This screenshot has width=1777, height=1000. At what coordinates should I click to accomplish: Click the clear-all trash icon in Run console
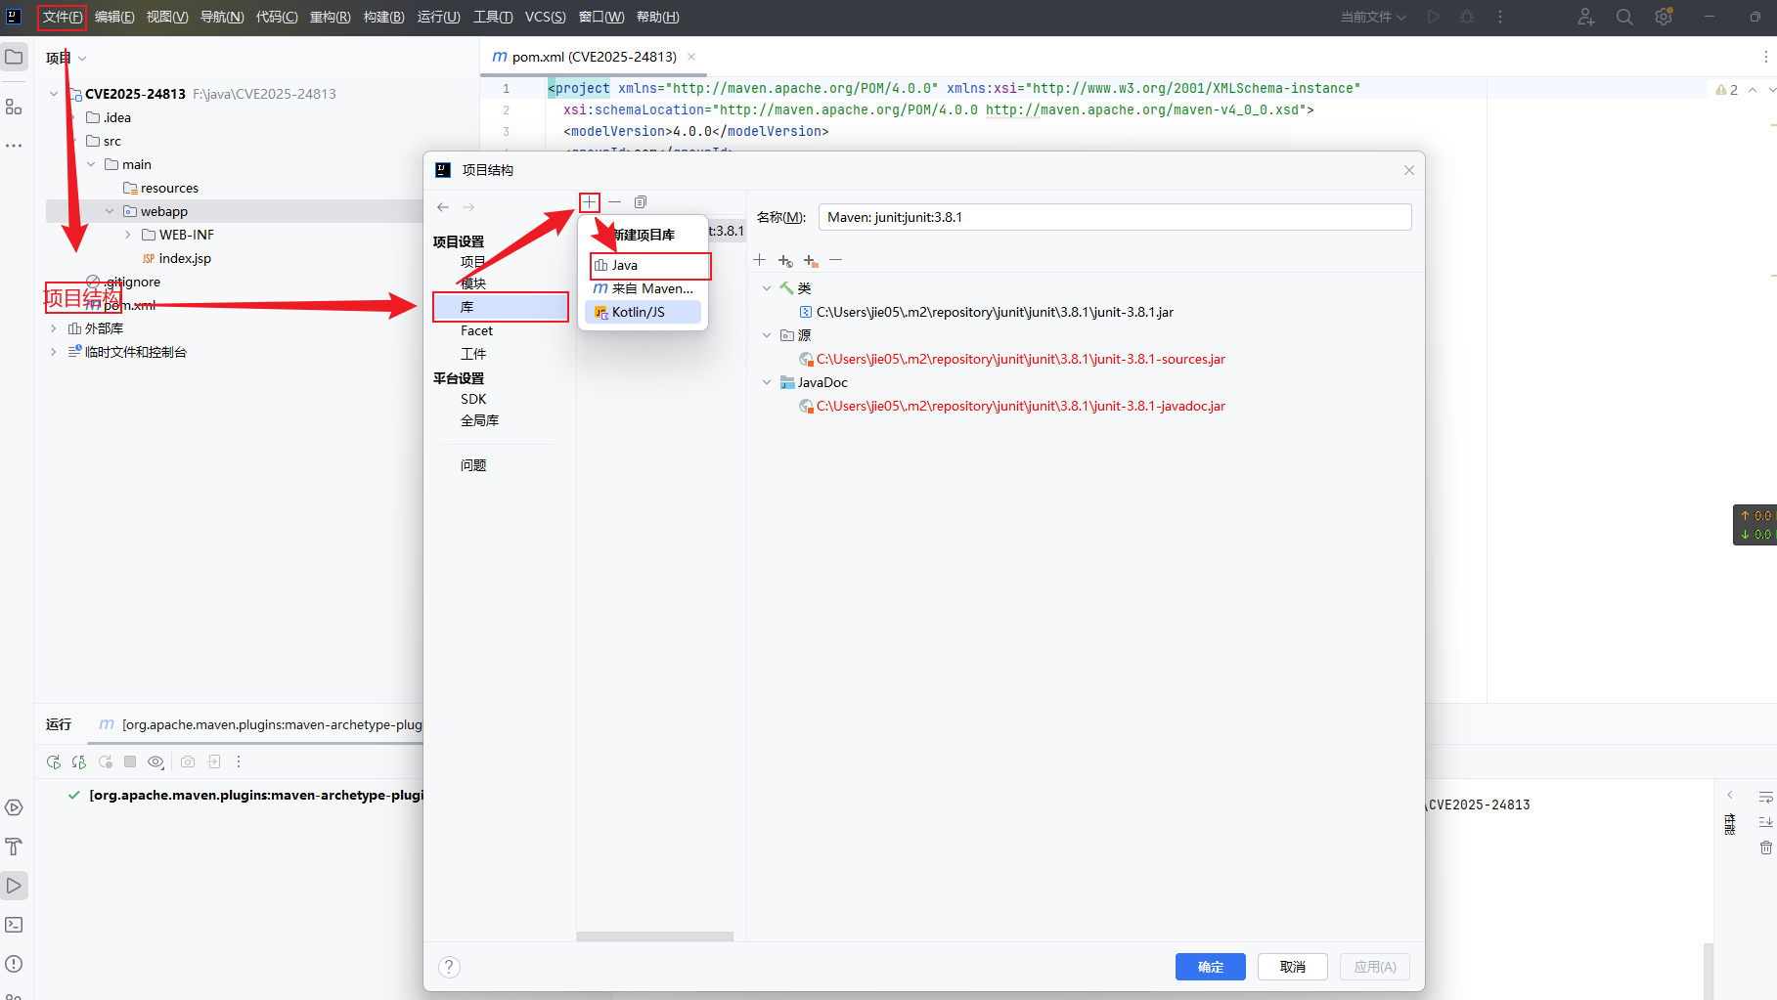[1765, 848]
